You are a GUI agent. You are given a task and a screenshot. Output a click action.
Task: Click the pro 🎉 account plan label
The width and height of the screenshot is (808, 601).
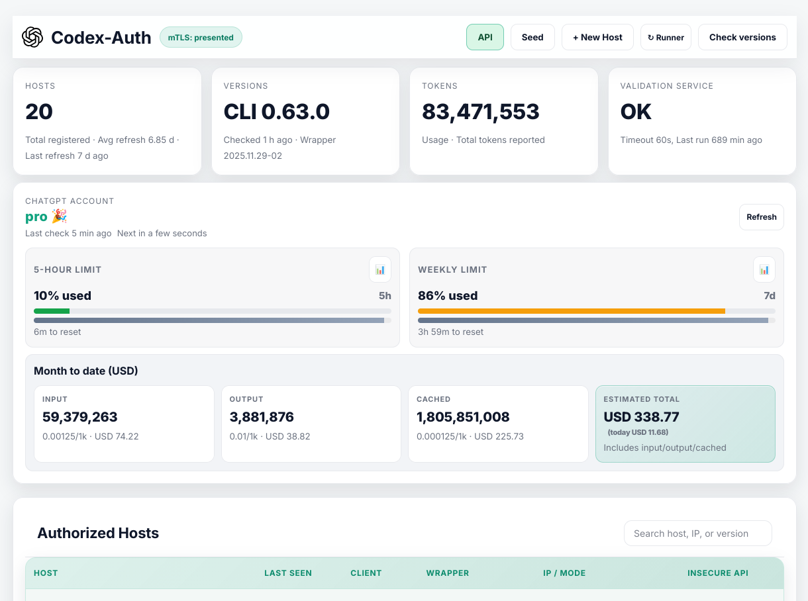tap(46, 216)
